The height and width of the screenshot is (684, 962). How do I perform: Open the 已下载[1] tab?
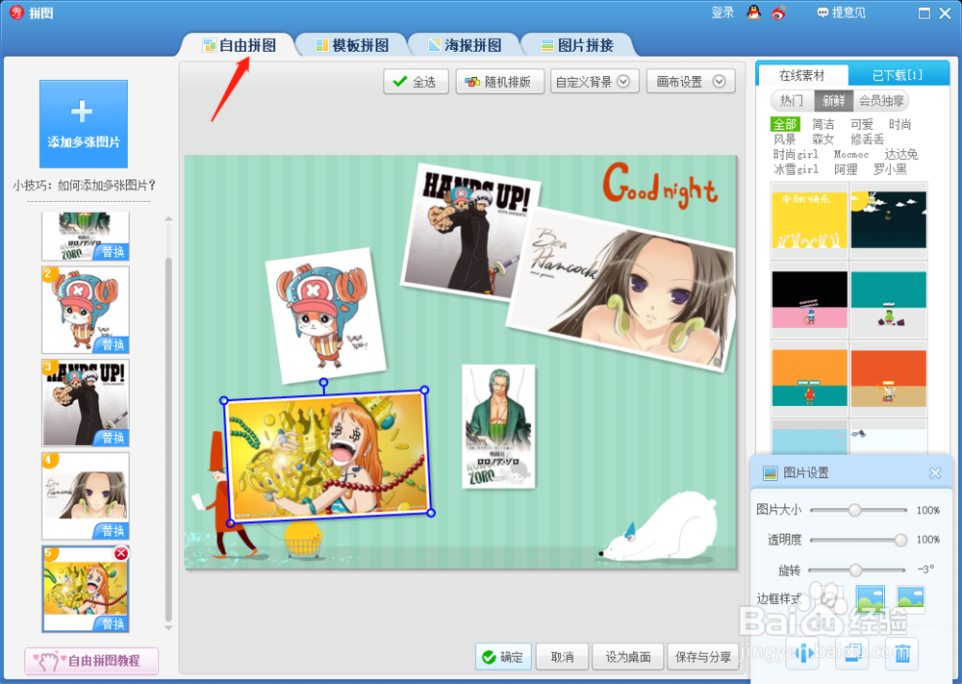898,75
